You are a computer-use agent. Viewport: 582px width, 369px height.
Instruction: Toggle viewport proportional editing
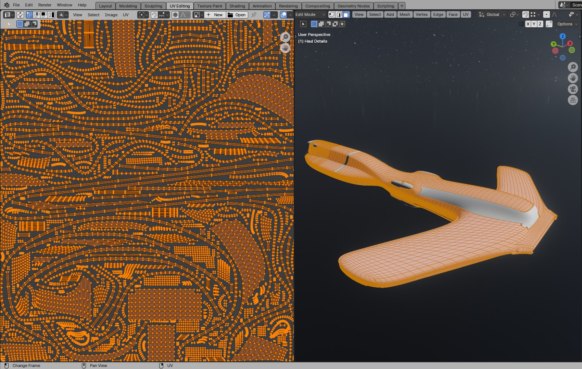coord(546,14)
